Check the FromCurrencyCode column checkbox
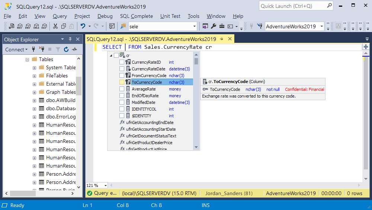 (122, 75)
